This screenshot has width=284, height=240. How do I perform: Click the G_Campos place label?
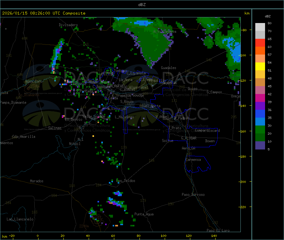[215, 92]
